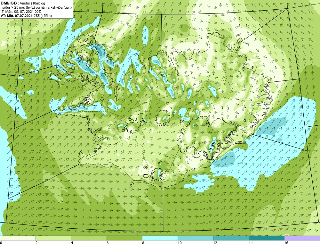Click the 4–6 m/s green legend swatch
The width and height of the screenshot is (320, 245).
tap(89, 238)
